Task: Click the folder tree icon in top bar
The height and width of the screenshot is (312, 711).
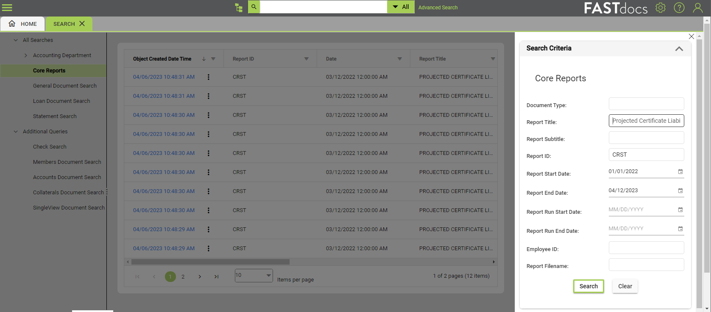Action: click(x=239, y=7)
